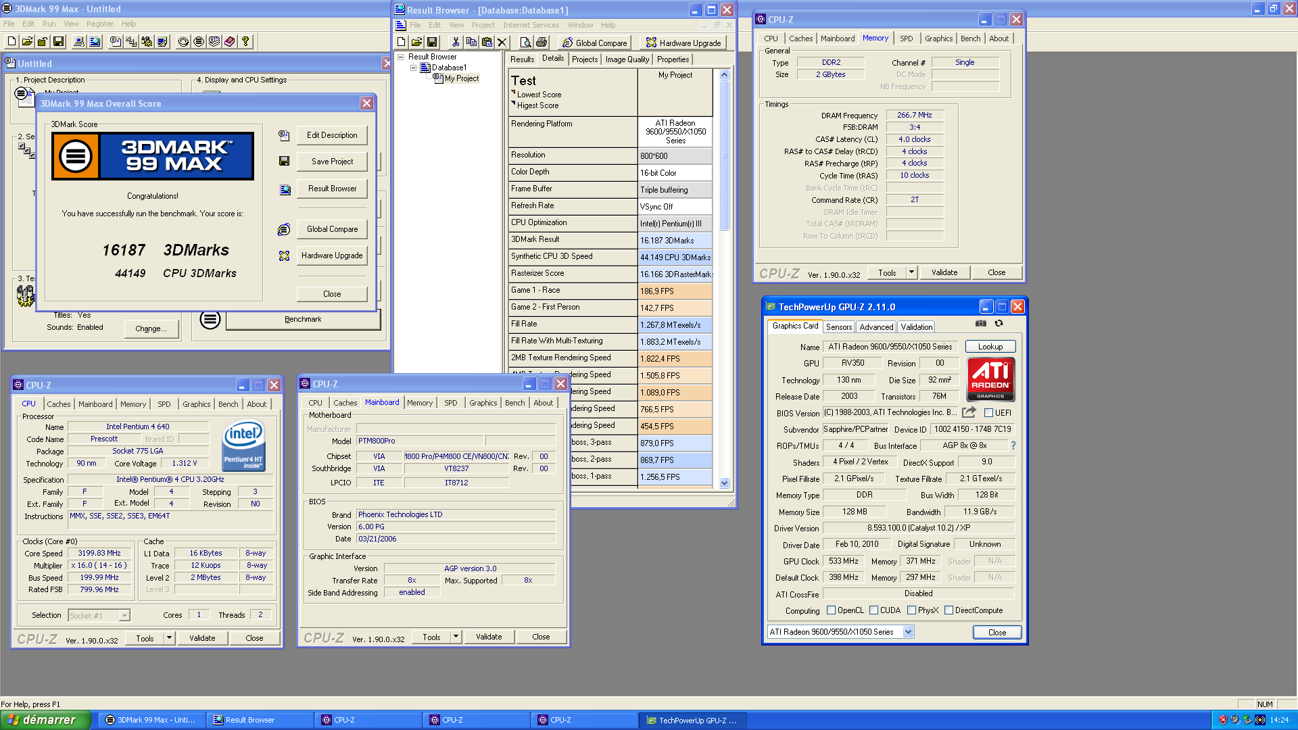Open Tools dropdown arrow in CPU-Z Memory window
Screen dimensions: 1298x730
point(911,272)
